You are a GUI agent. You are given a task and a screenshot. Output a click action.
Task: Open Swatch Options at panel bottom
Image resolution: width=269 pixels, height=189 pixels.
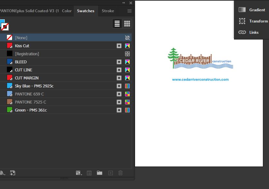89,173
